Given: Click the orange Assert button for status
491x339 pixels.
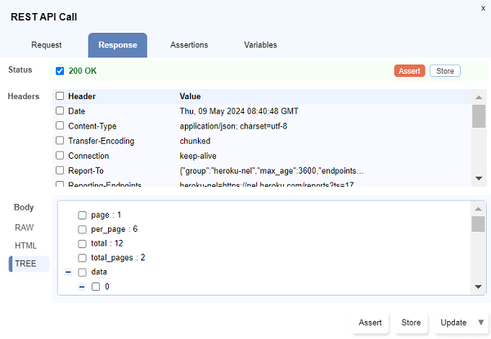Looking at the screenshot, I should click(x=409, y=71).
